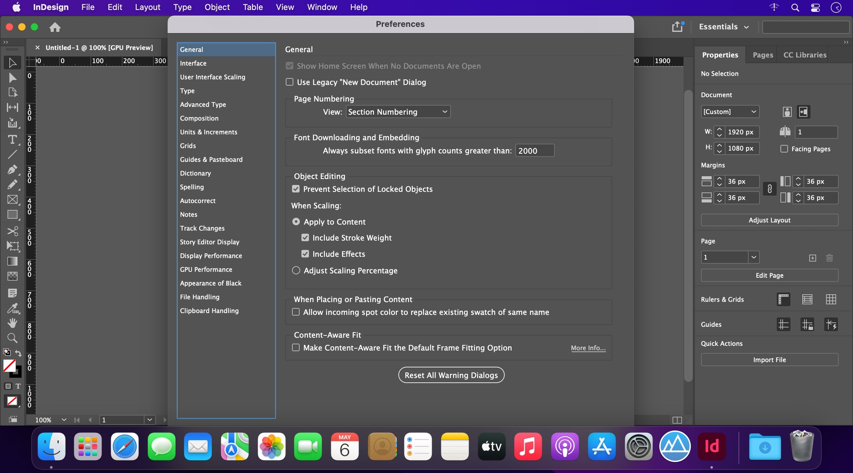
Task: Switch to the Pages tab
Action: 763,55
